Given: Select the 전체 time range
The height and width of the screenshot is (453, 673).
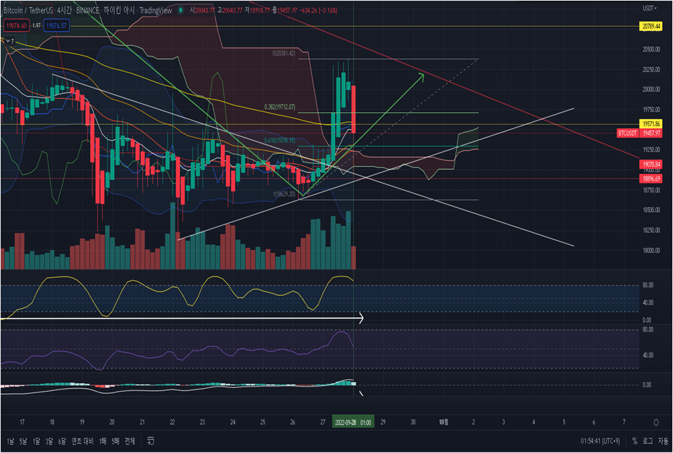Looking at the screenshot, I should point(130,441).
